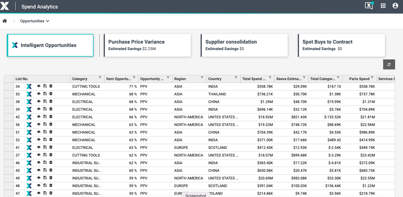
Task: Open Xeeva insights icon for row 46
Action: tap(29, 163)
